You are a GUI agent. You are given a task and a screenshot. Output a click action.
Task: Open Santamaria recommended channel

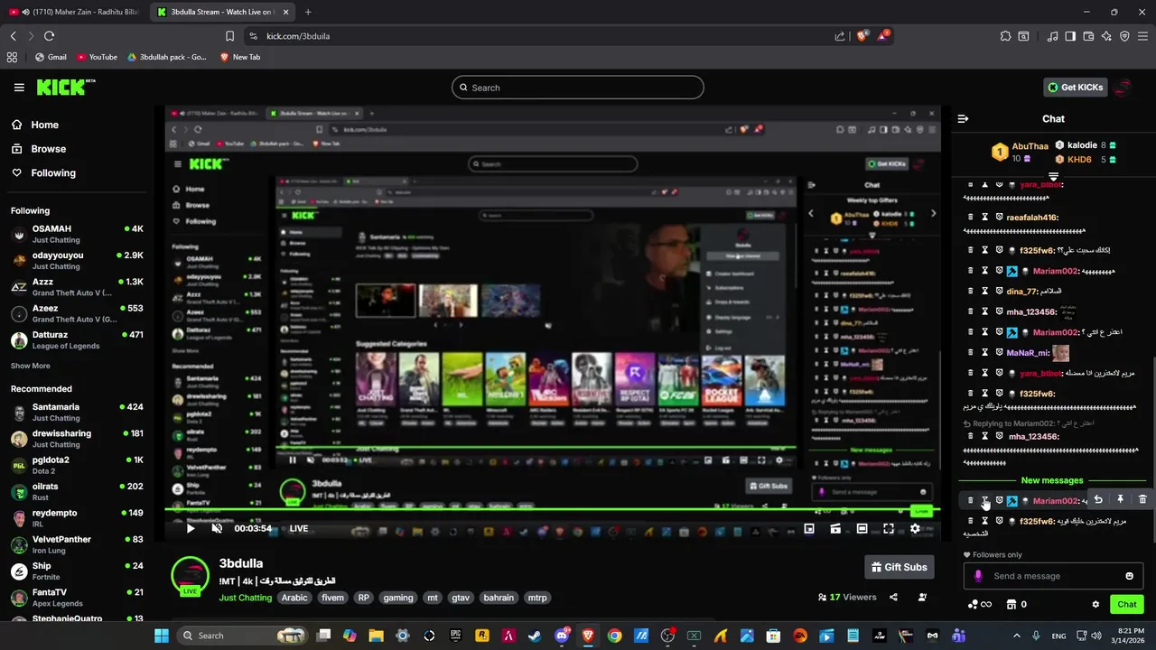coord(77,412)
